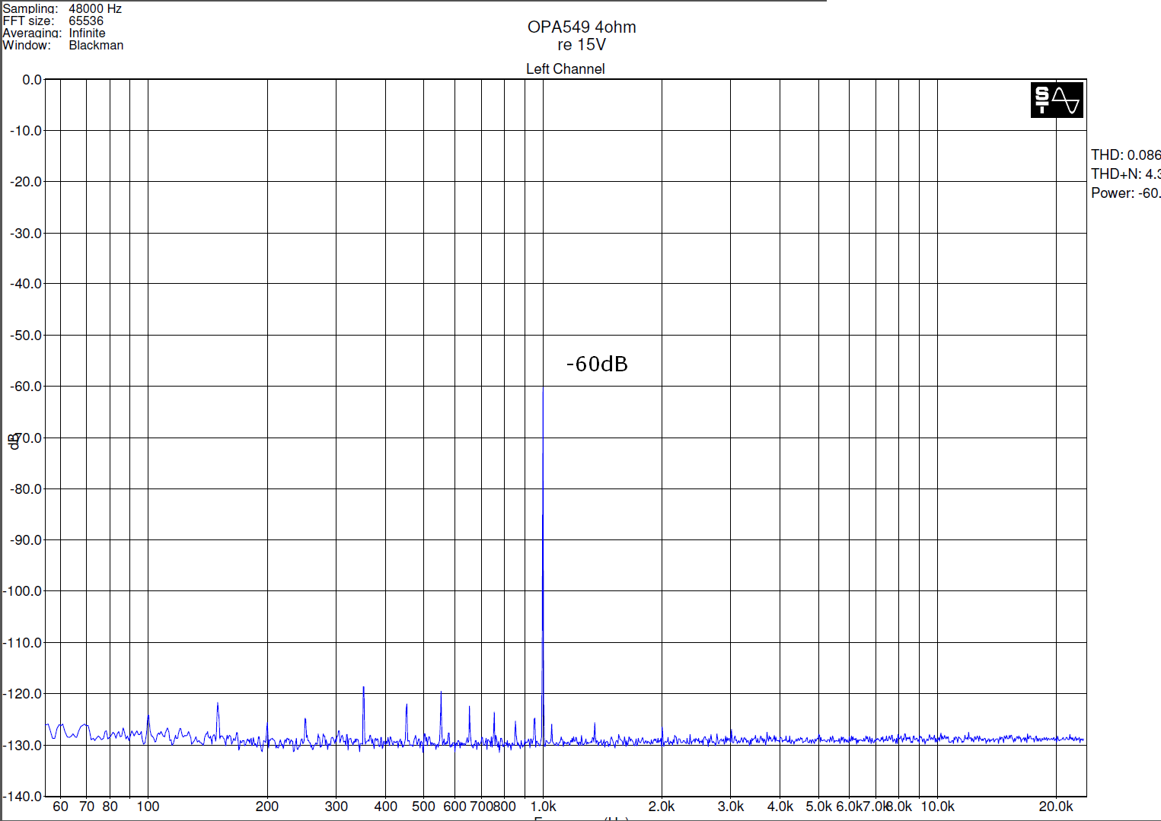The height and width of the screenshot is (821, 1161).
Task: Click the 20.0k frequency axis label
Action: coord(1056,807)
